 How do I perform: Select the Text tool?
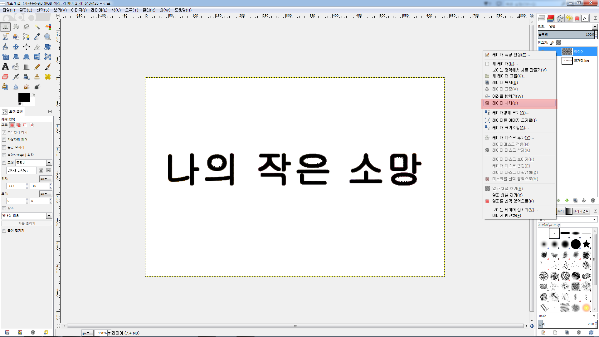pyautogui.click(x=5, y=67)
